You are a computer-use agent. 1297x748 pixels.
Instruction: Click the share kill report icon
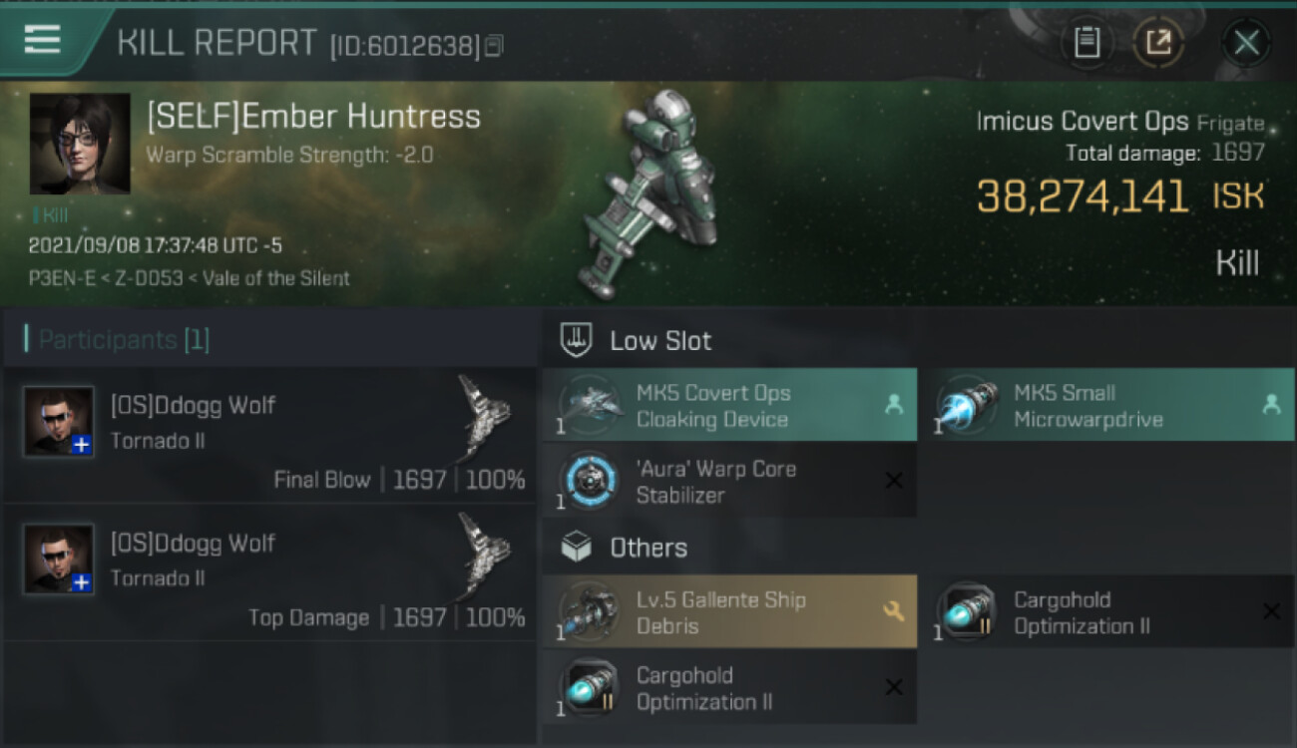point(1158,43)
